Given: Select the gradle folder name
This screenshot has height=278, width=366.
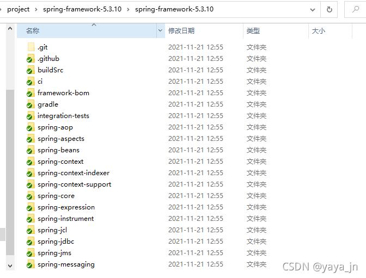Looking at the screenshot, I should [48, 104].
